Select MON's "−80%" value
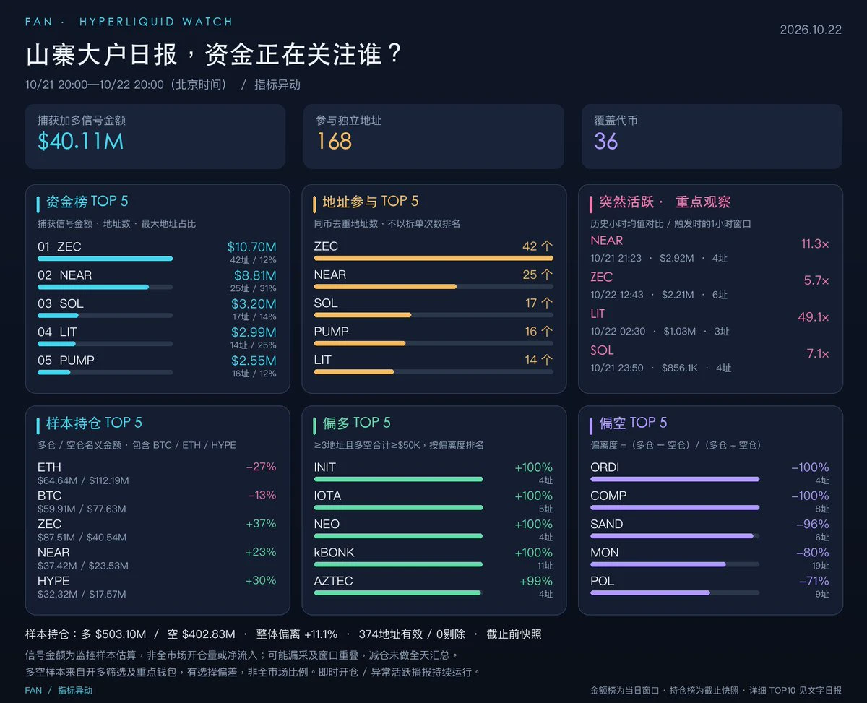This screenshot has height=703, width=867. (x=813, y=553)
